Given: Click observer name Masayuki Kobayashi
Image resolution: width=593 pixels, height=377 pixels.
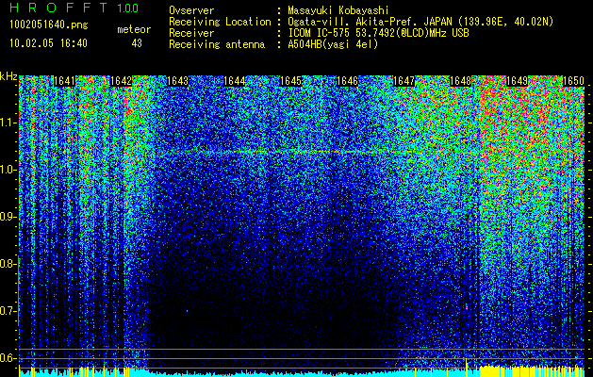Looking at the screenshot, I should [338, 10].
